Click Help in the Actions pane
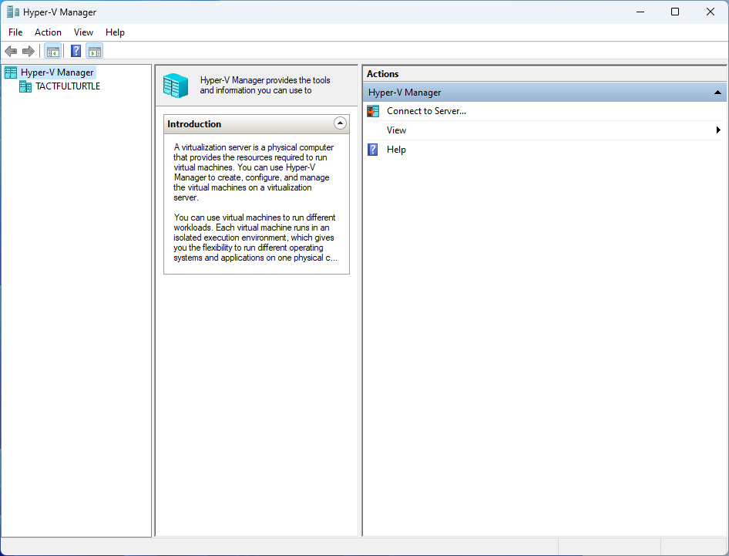This screenshot has width=729, height=556. click(396, 149)
